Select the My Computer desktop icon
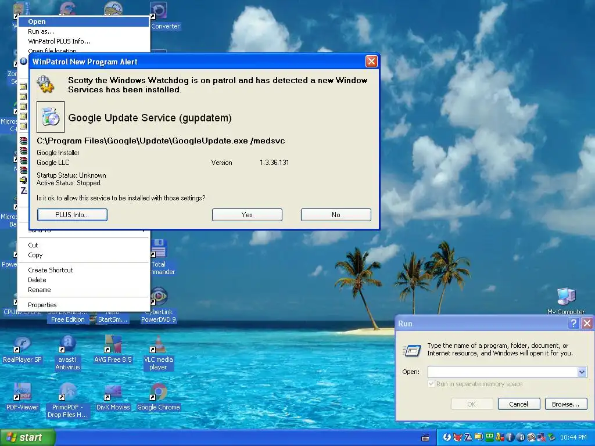 (x=566, y=301)
